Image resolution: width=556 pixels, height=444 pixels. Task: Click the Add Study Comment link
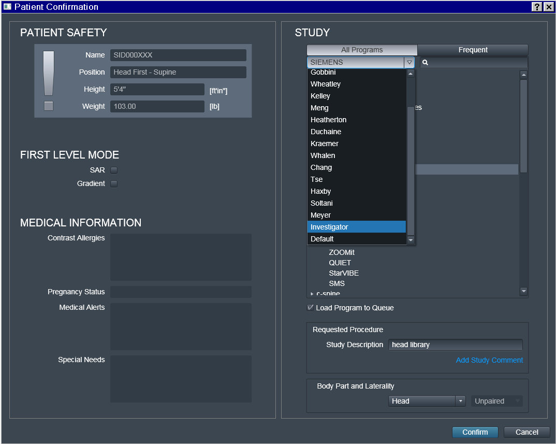(489, 360)
